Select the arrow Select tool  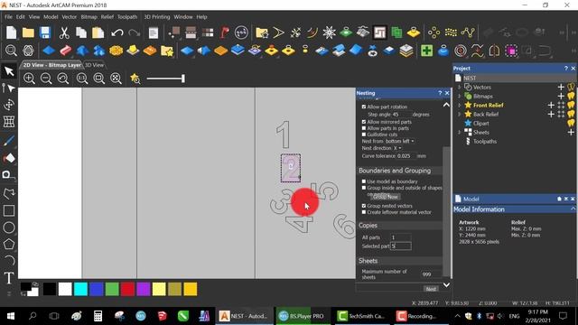[9, 71]
